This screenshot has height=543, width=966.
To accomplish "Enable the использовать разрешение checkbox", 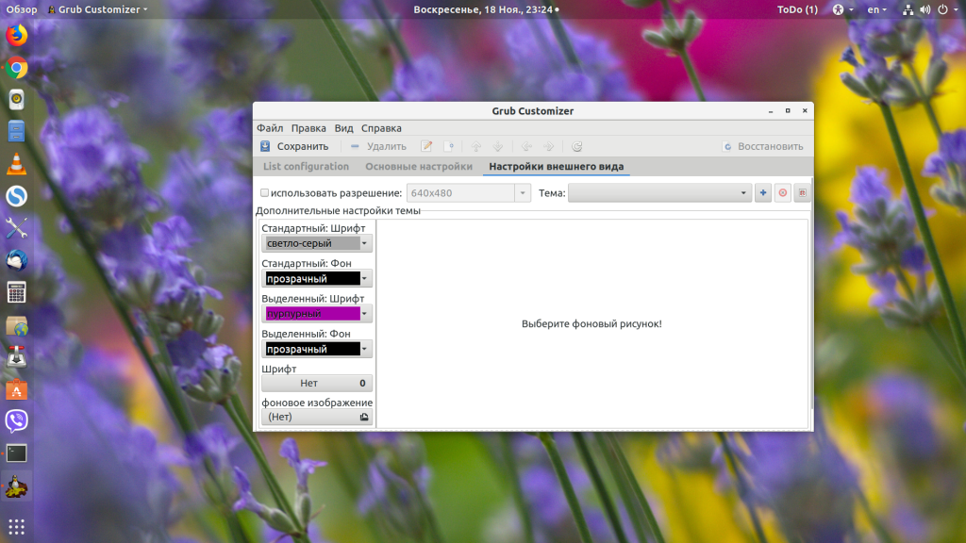I will [x=265, y=193].
